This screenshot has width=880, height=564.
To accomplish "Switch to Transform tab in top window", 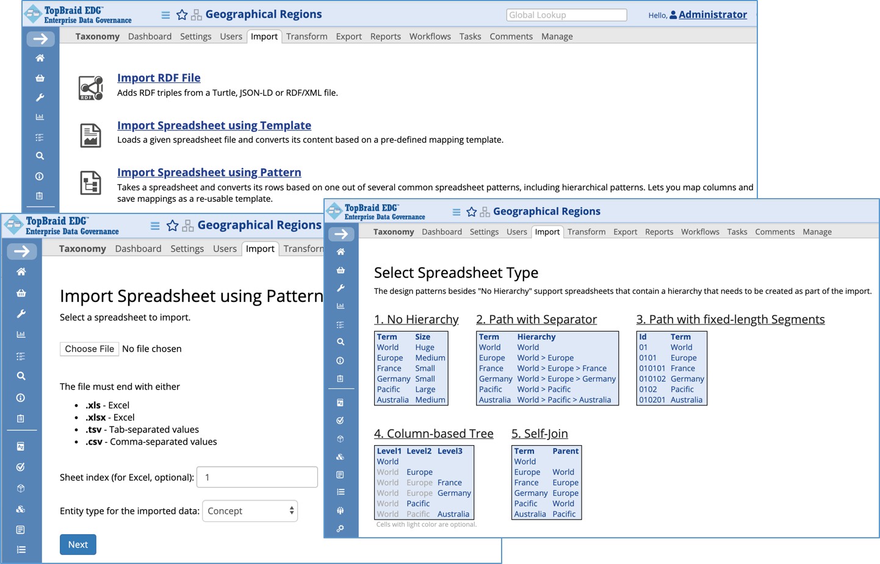I will (306, 36).
